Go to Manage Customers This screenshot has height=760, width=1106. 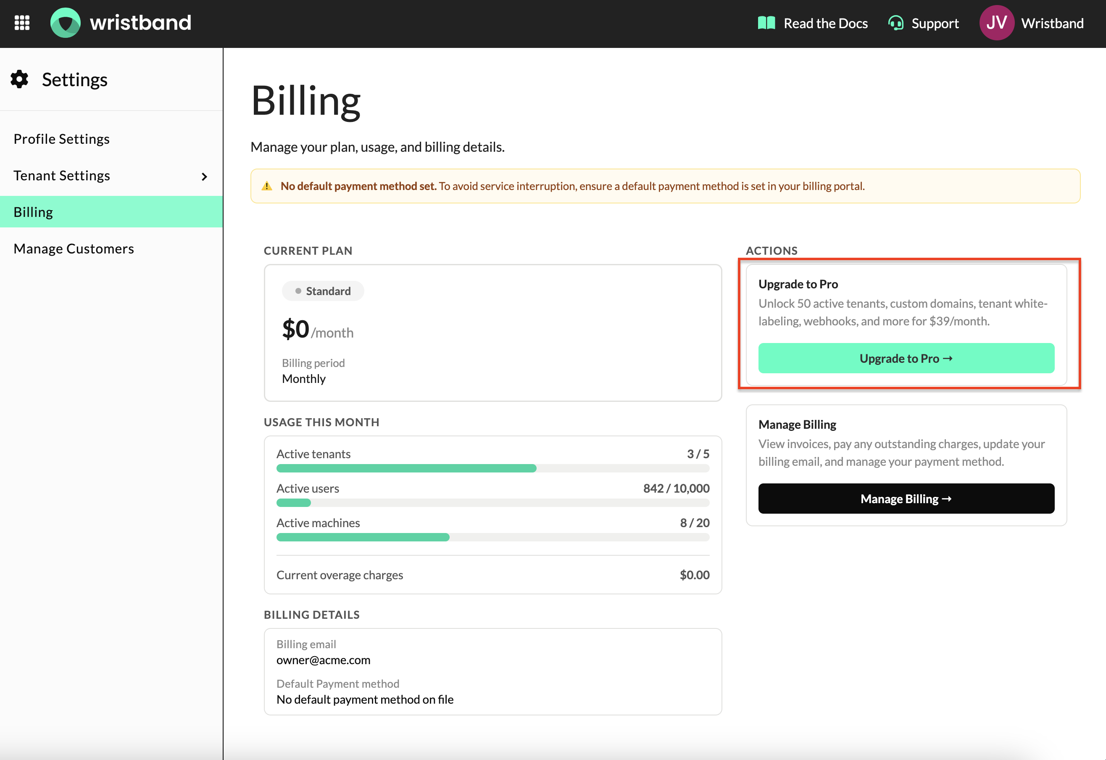coord(74,248)
